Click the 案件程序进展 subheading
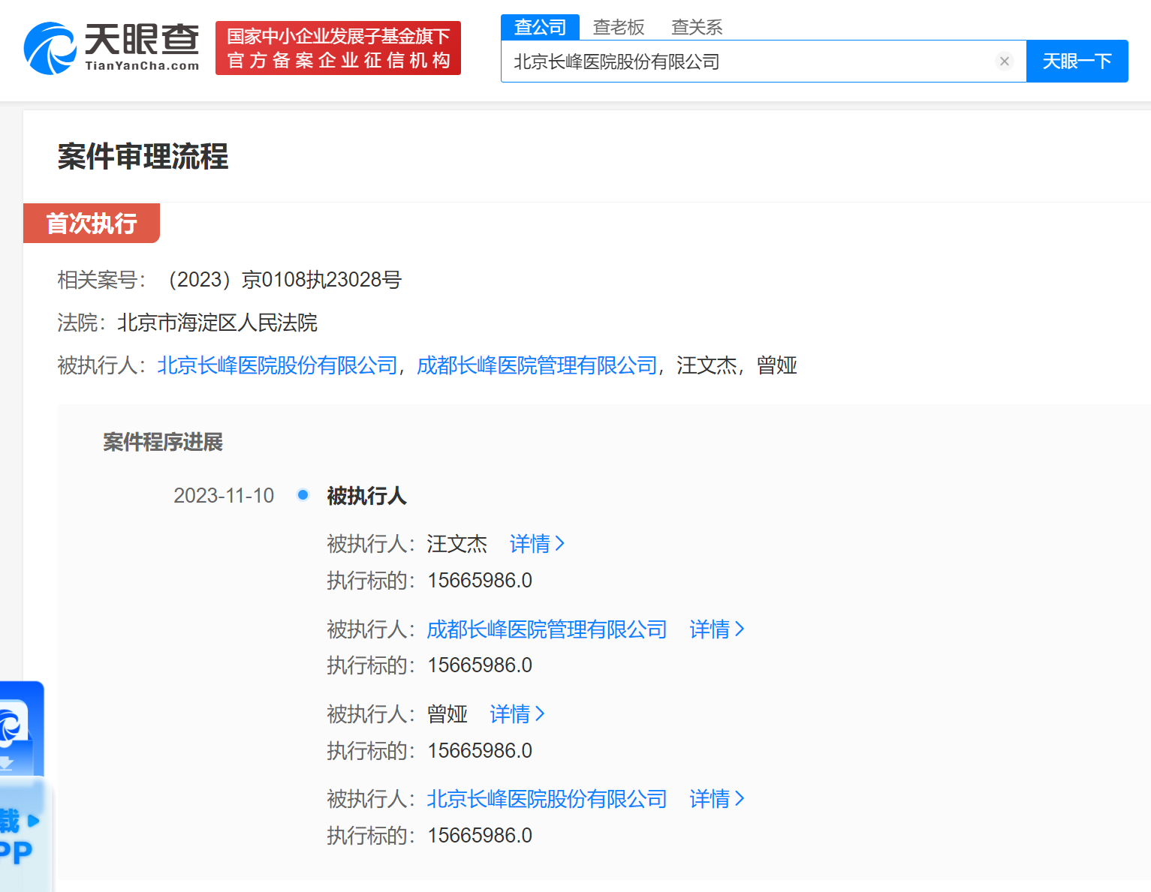This screenshot has width=1151, height=892. click(163, 442)
